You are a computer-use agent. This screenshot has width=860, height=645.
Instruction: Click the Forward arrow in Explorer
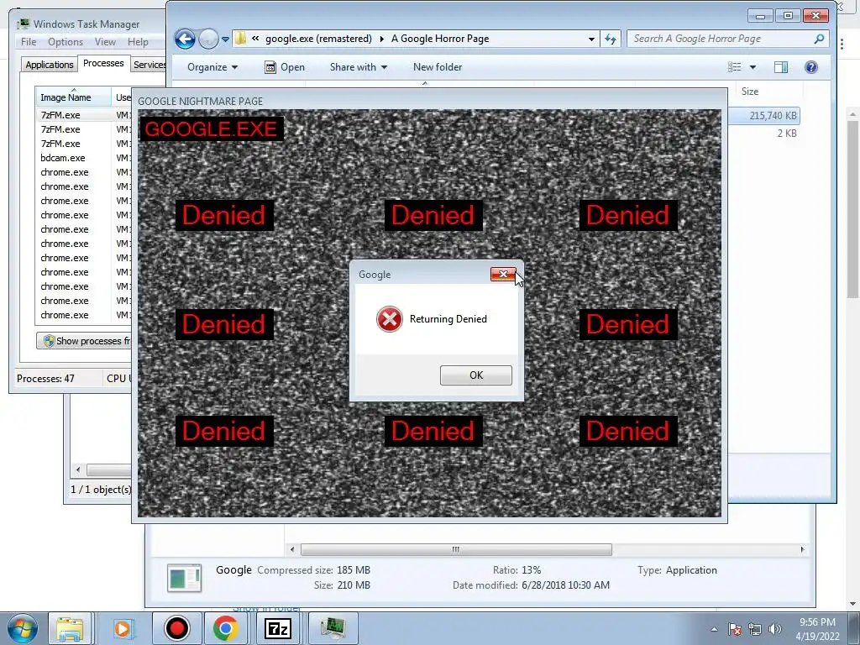pyautogui.click(x=208, y=39)
